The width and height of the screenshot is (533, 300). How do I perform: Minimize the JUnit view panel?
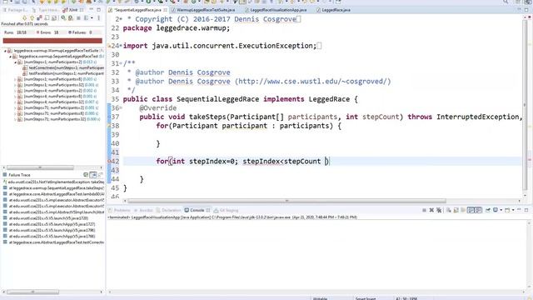coord(91,10)
